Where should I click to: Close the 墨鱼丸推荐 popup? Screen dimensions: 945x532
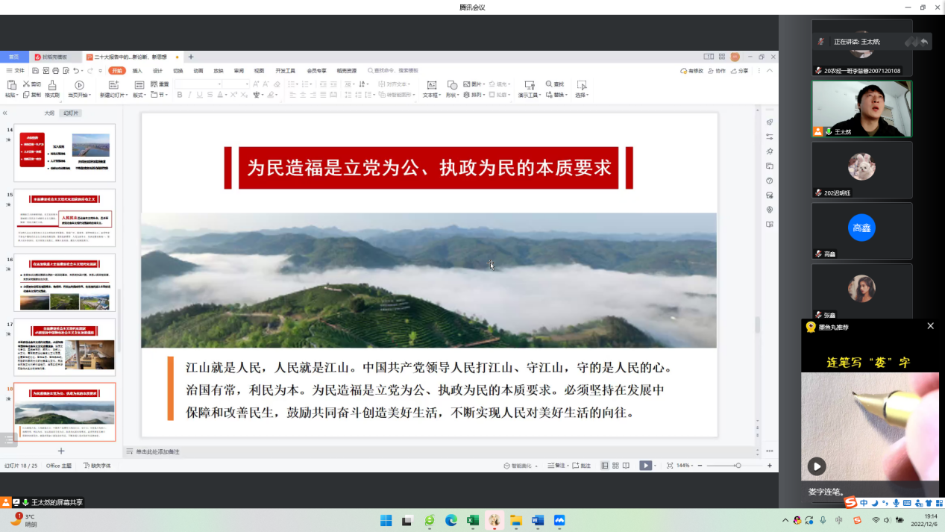click(x=930, y=327)
